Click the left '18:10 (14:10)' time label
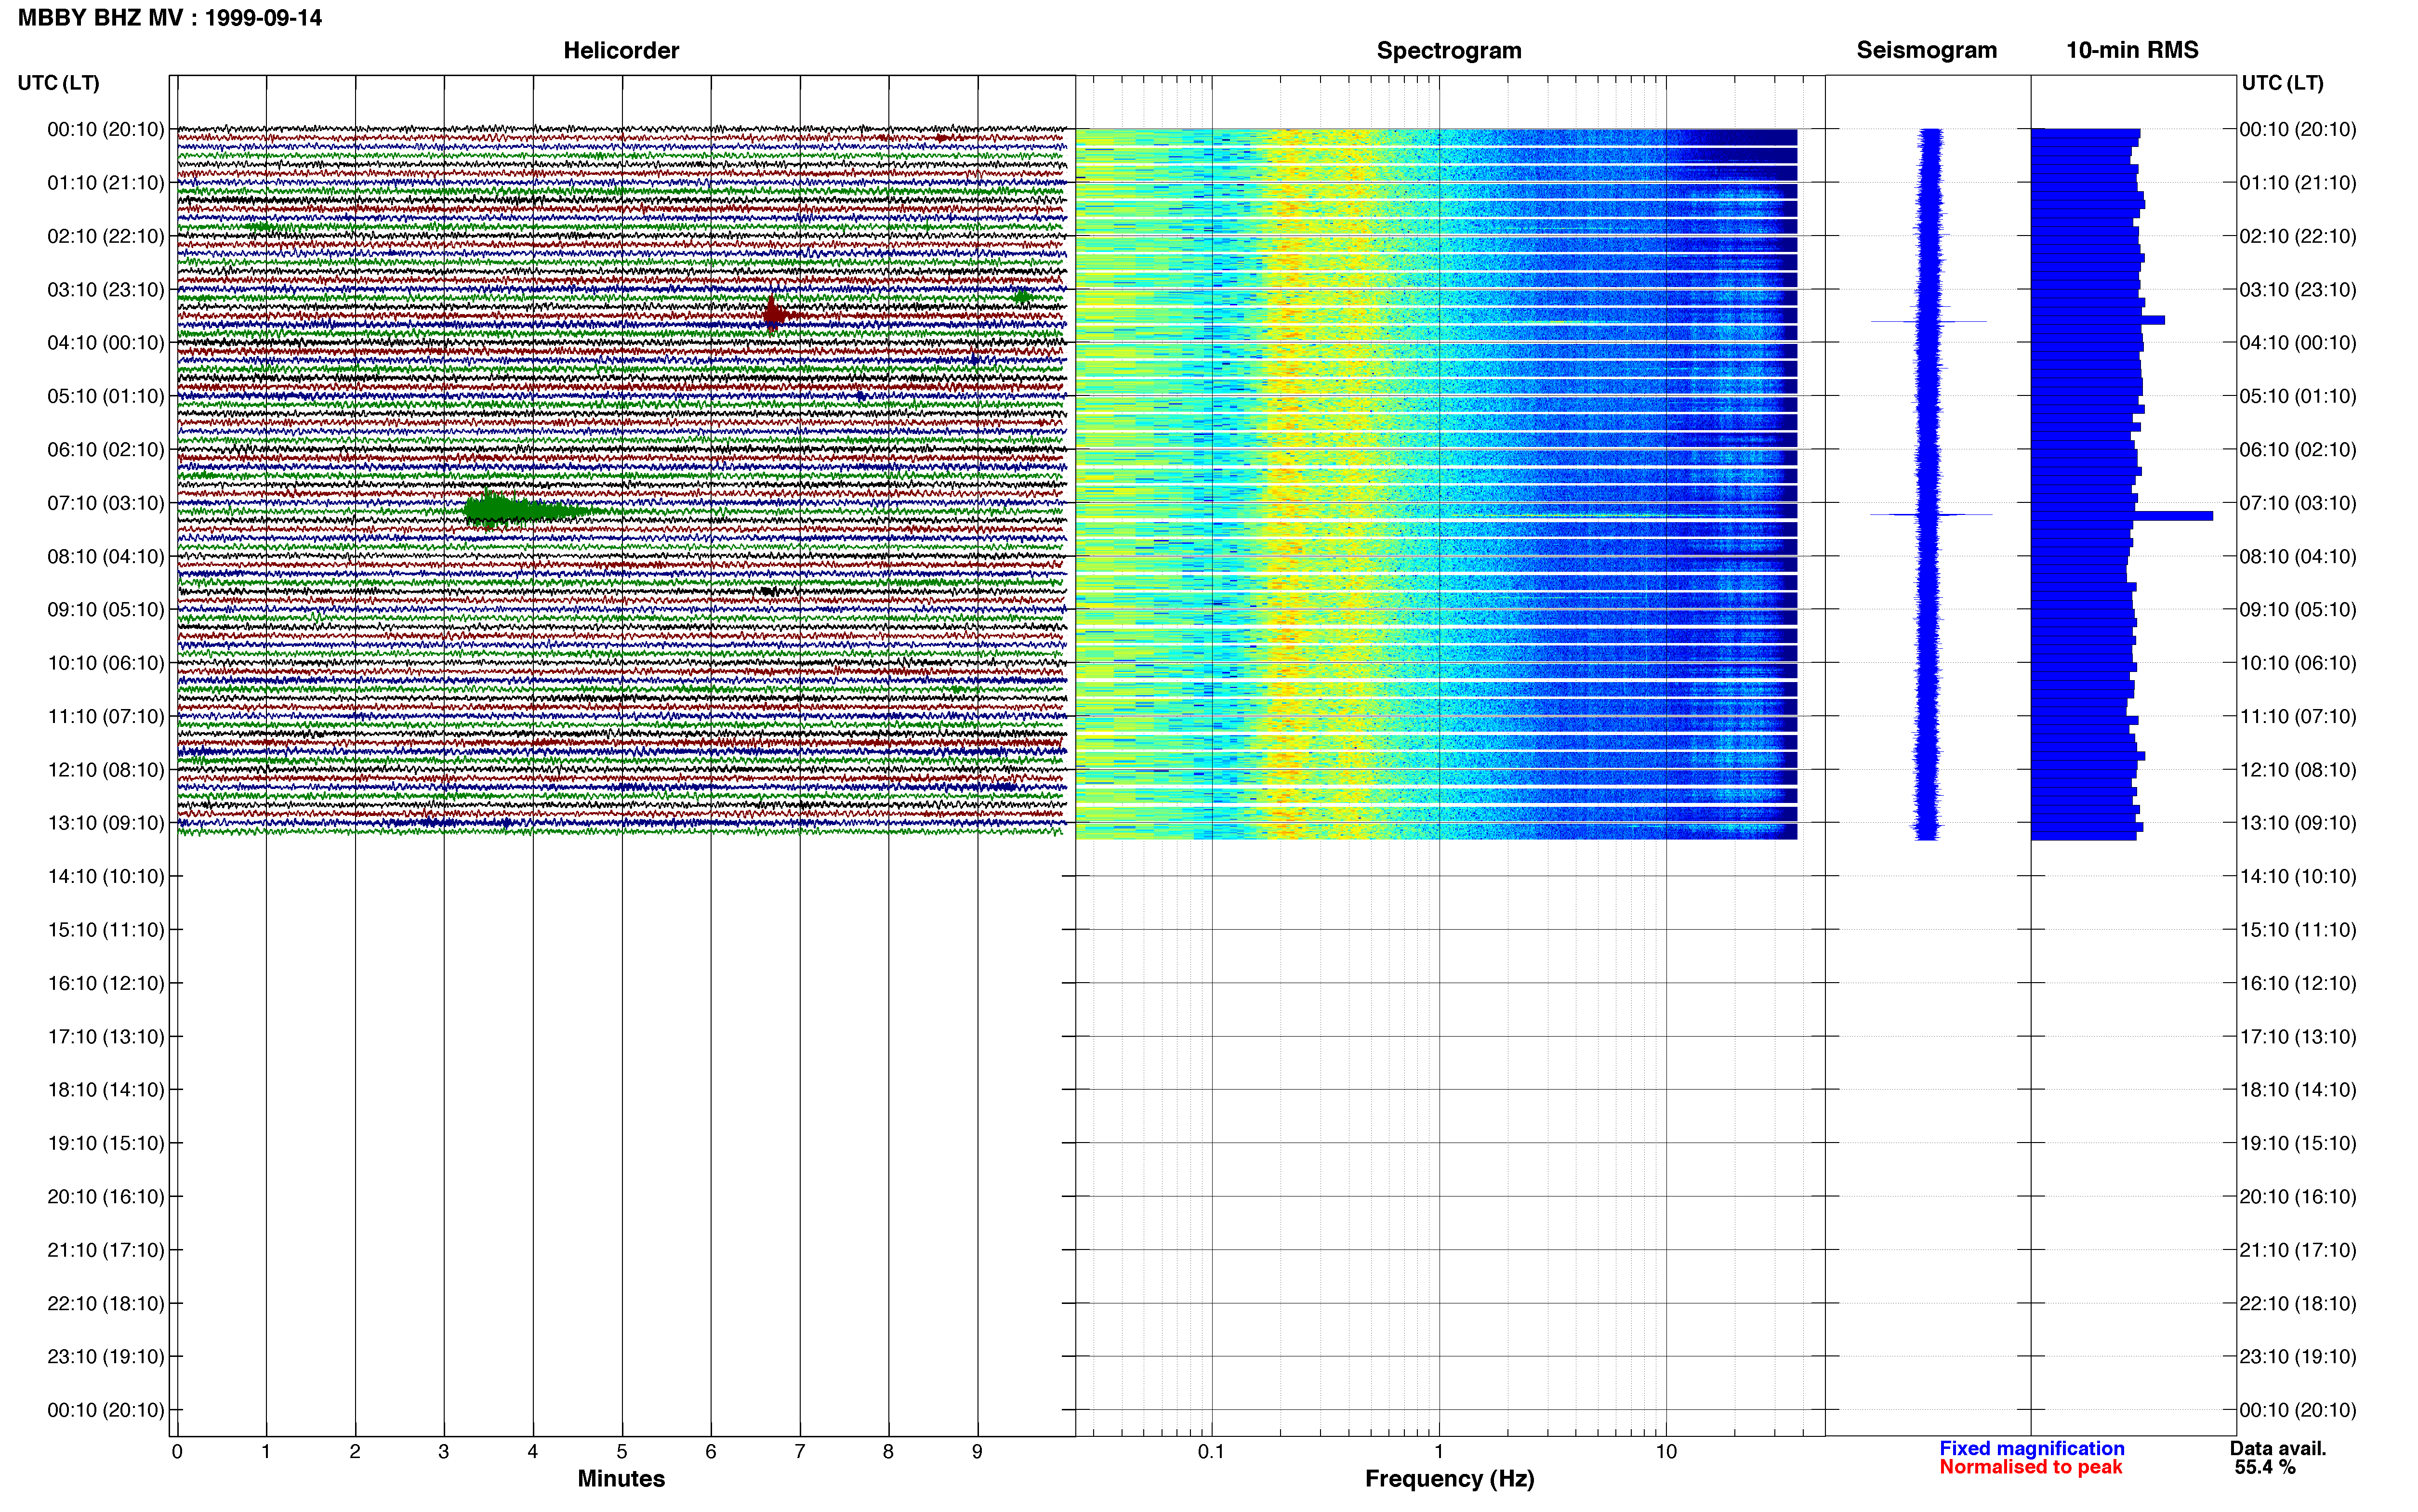The width and height of the screenshot is (2418, 1512). pos(105,1090)
